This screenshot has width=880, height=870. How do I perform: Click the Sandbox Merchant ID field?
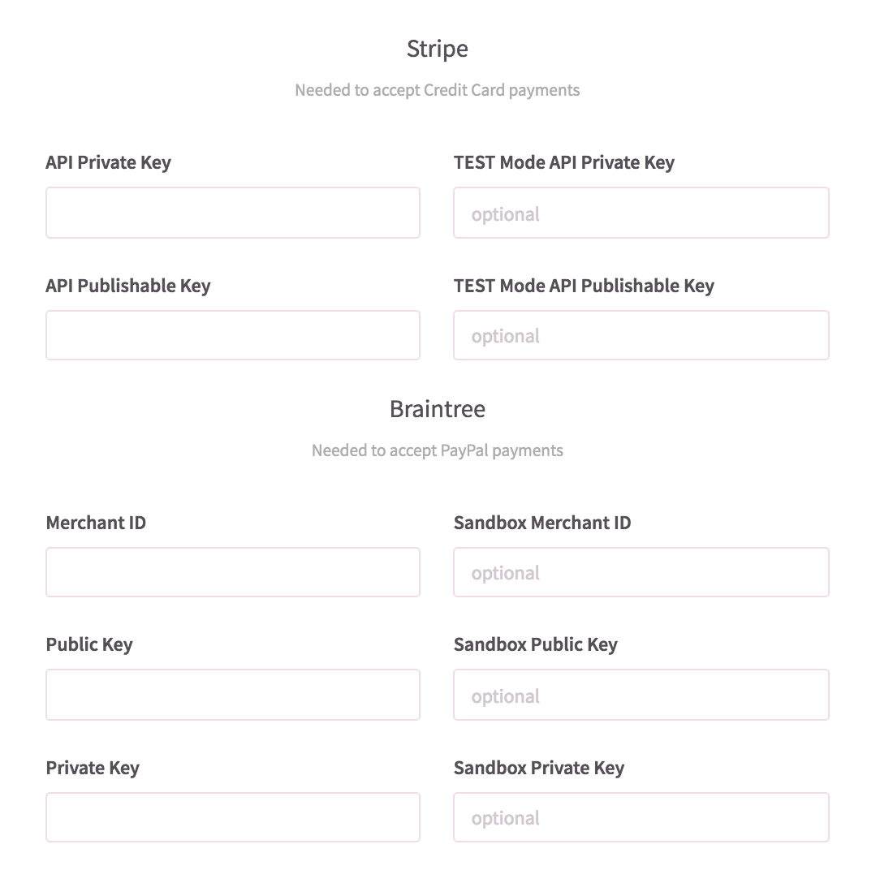[x=641, y=572]
